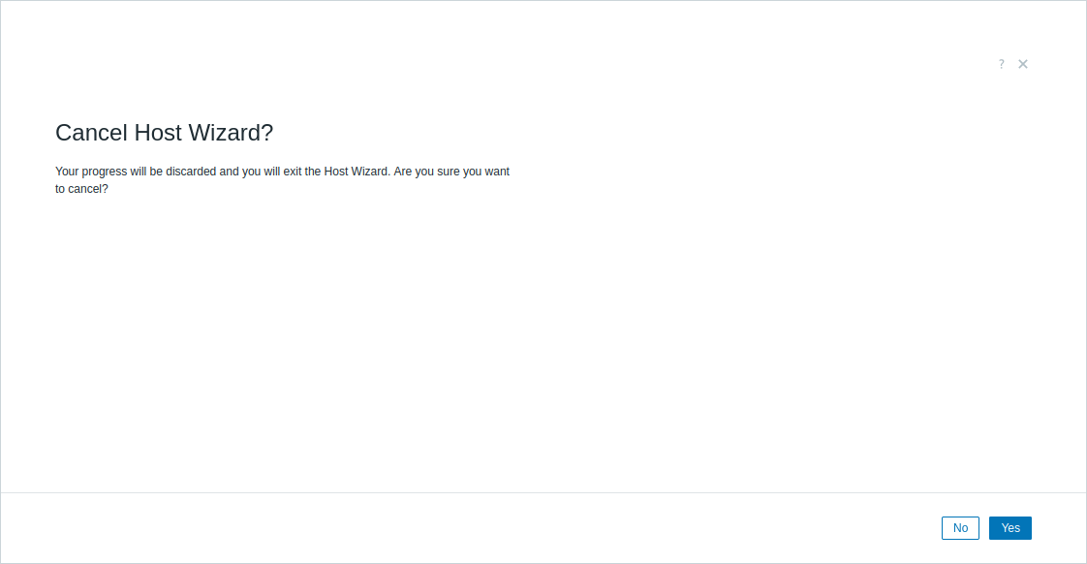Screen dimensions: 1087x564
Task: Select Yes to exit the Host Wizard
Action: [1010, 528]
